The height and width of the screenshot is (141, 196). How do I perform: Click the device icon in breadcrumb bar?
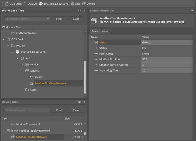click(41, 4)
